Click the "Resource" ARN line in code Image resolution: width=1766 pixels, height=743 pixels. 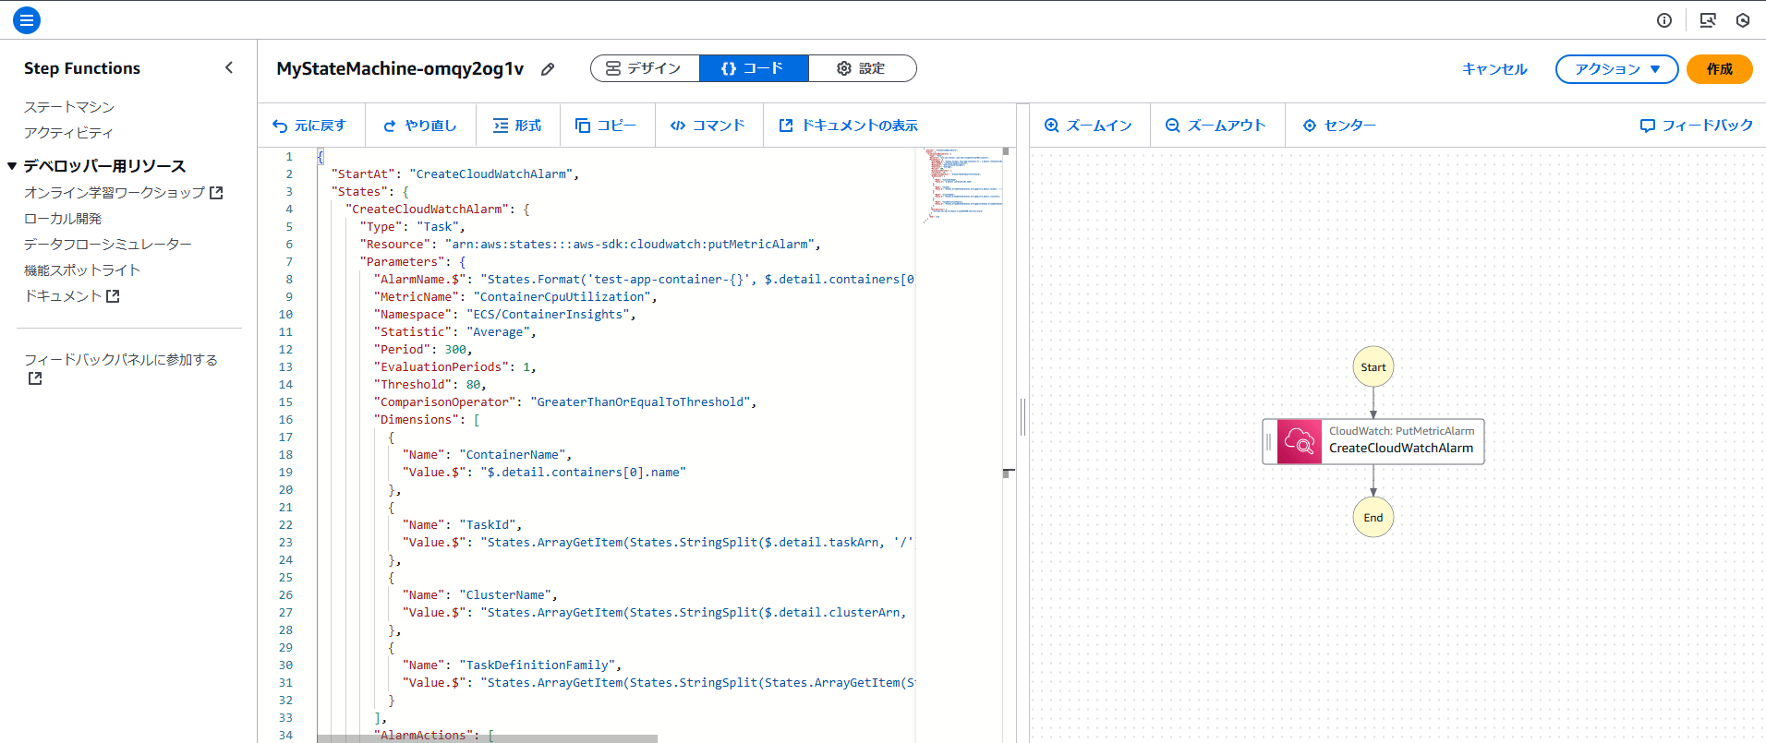pos(590,245)
